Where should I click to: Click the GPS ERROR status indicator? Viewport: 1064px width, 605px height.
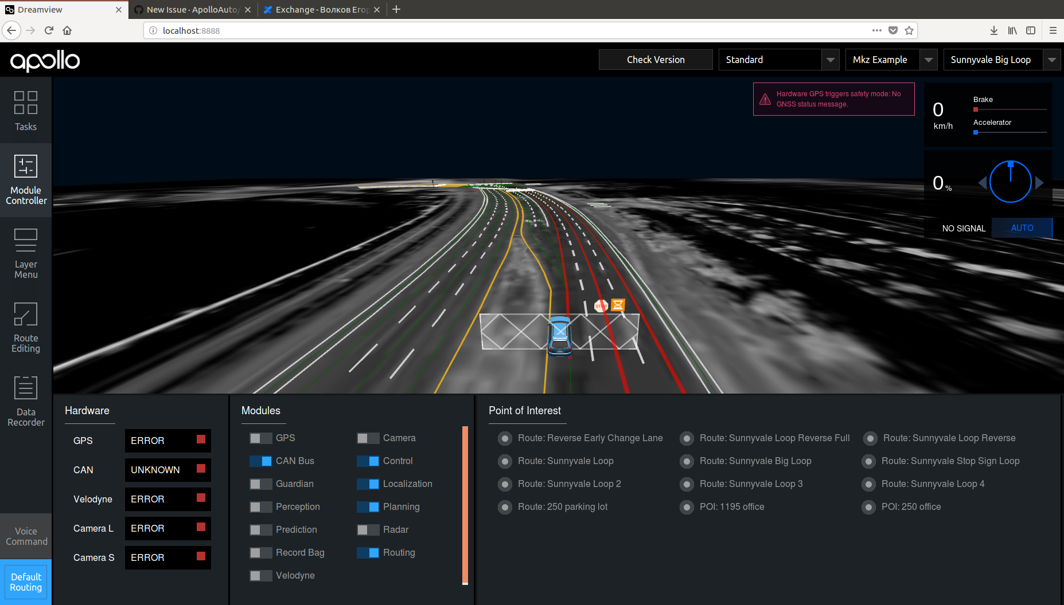168,441
